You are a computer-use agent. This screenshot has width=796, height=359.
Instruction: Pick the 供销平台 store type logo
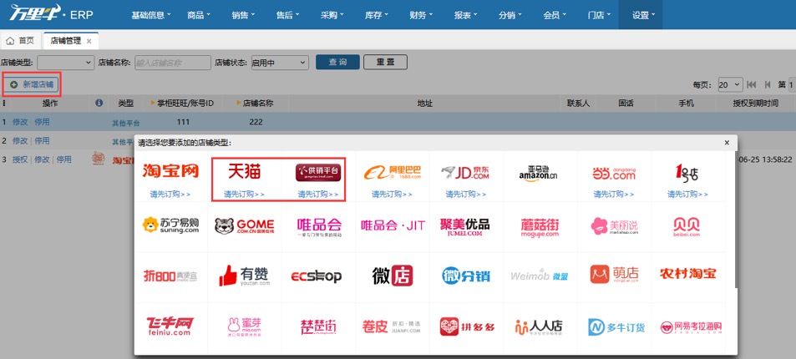click(x=318, y=172)
